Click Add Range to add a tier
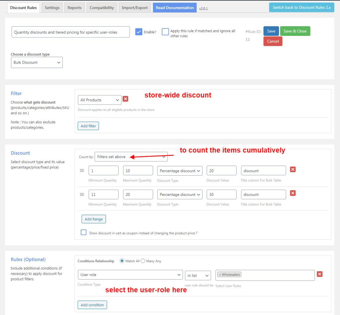Image resolution: width=340 pixels, height=315 pixels. pyautogui.click(x=93, y=219)
